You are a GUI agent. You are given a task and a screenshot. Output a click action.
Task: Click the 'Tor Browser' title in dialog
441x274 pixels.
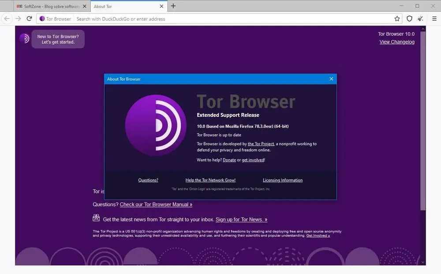coord(246,101)
